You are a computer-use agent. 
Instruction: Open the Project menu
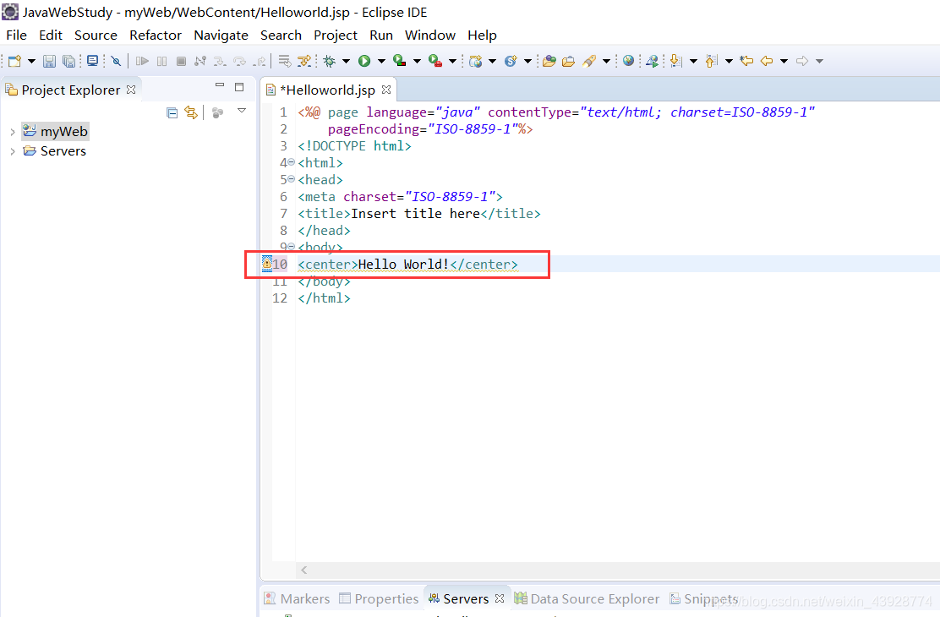pos(335,35)
